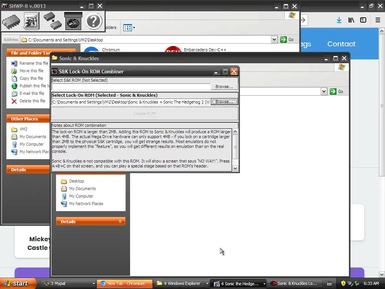Expand address dropdown in Sonic & Knuckles window
The width and height of the screenshot is (385, 289).
[324, 91]
